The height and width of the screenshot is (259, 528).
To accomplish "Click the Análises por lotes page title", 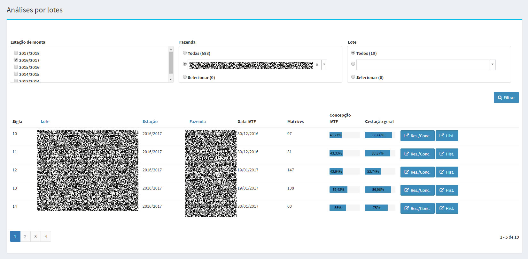I will [35, 10].
